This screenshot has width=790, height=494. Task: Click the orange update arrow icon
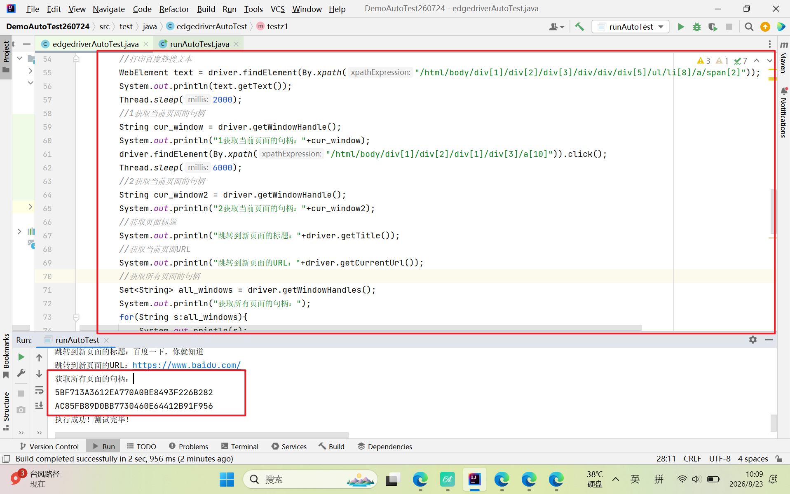click(x=765, y=27)
